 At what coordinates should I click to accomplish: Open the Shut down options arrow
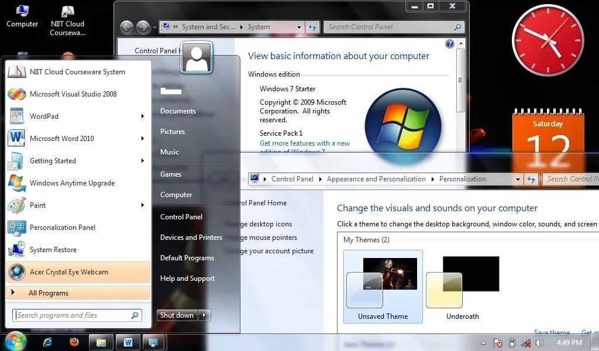[x=204, y=315]
